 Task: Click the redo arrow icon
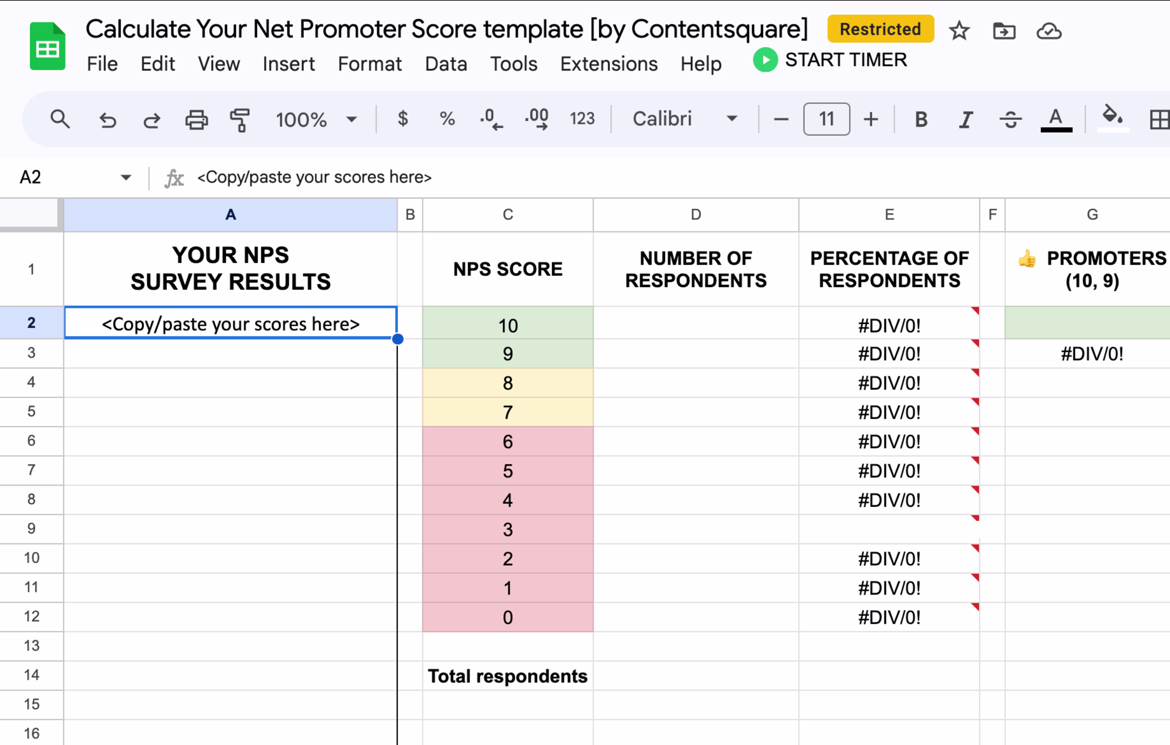pos(152,119)
